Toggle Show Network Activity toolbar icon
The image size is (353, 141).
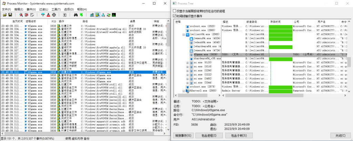point(103,15)
